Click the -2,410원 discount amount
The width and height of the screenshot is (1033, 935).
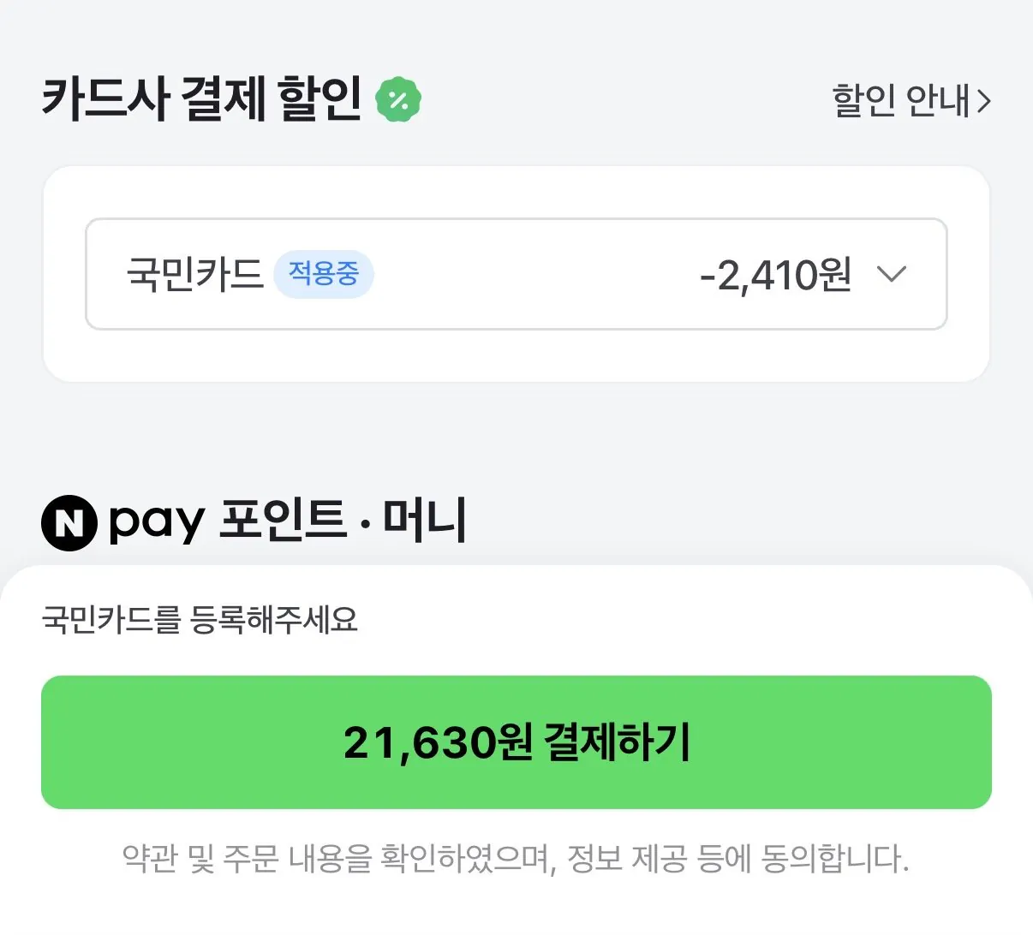click(775, 275)
